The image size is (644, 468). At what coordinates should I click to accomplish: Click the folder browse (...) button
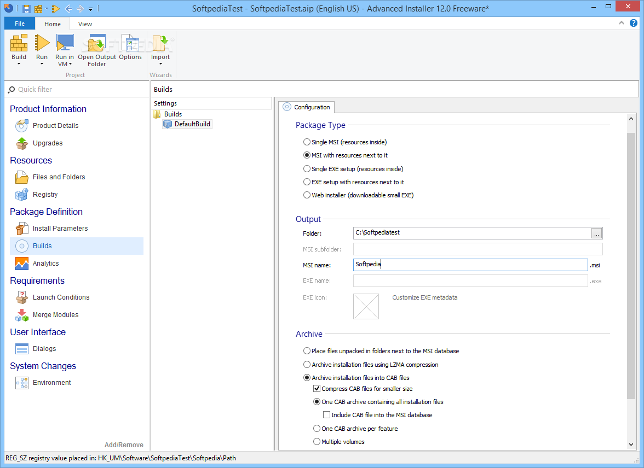(x=596, y=233)
